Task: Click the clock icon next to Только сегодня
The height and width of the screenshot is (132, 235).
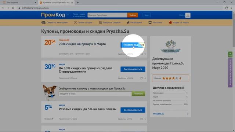Action: (75, 23)
